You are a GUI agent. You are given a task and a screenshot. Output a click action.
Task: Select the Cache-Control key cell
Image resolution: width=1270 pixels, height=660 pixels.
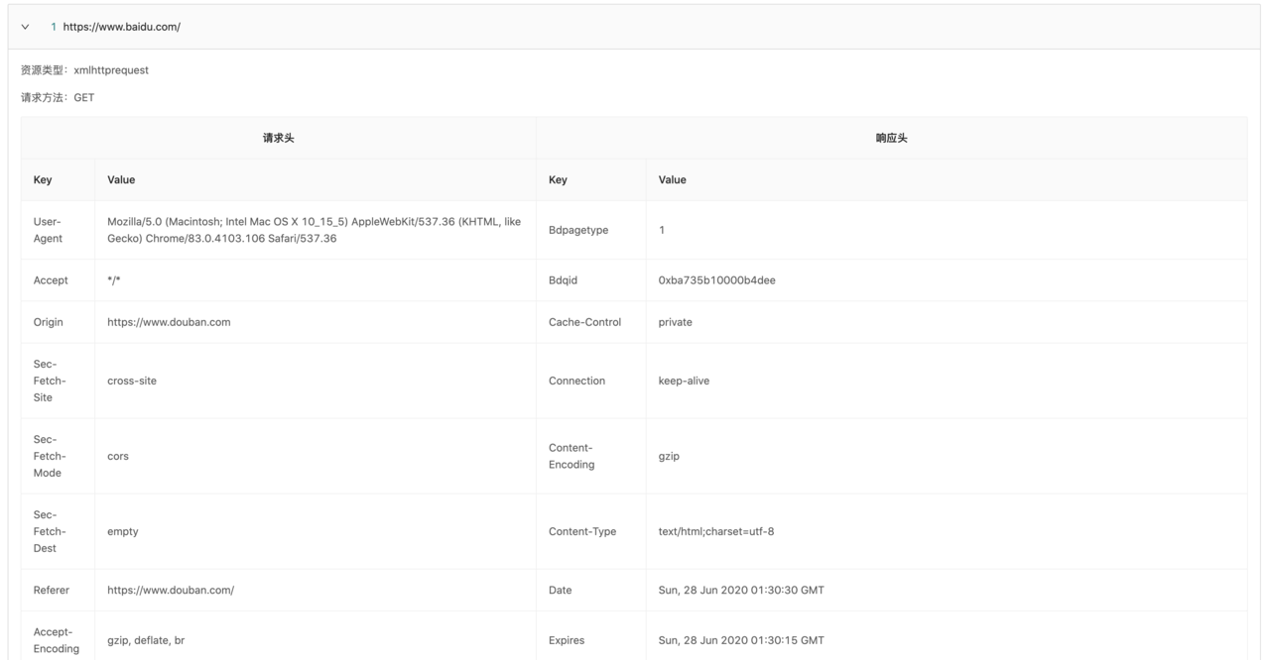(x=591, y=322)
